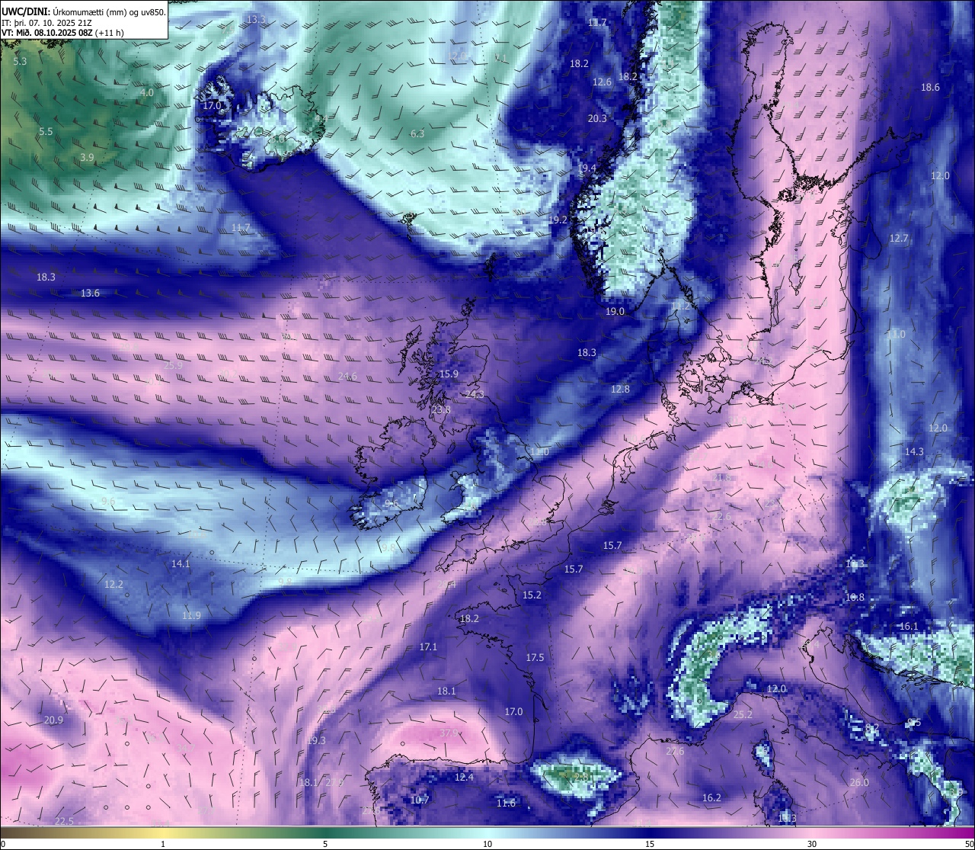Click the 5.3 value label
Viewport: 975px width, 850px height.
[20, 61]
